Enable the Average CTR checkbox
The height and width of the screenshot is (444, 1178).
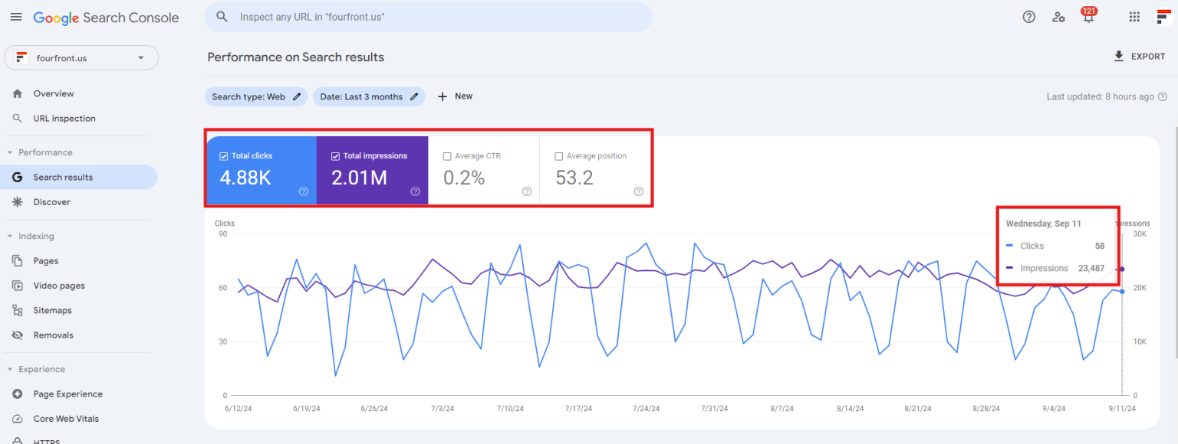pos(448,155)
